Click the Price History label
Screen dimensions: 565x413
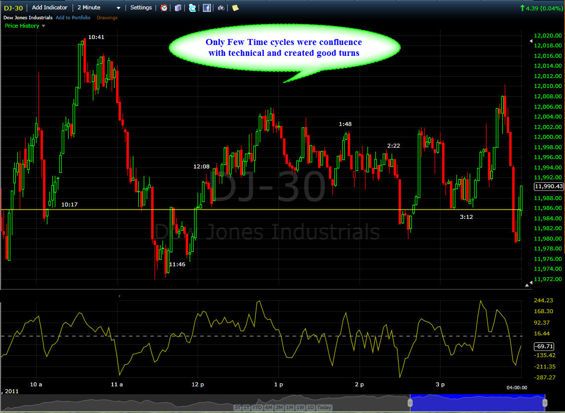click(22, 26)
